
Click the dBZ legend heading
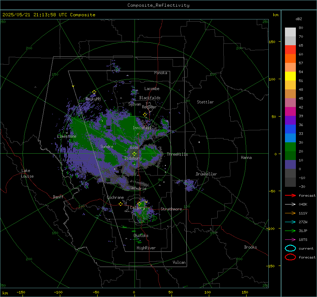click(299, 19)
